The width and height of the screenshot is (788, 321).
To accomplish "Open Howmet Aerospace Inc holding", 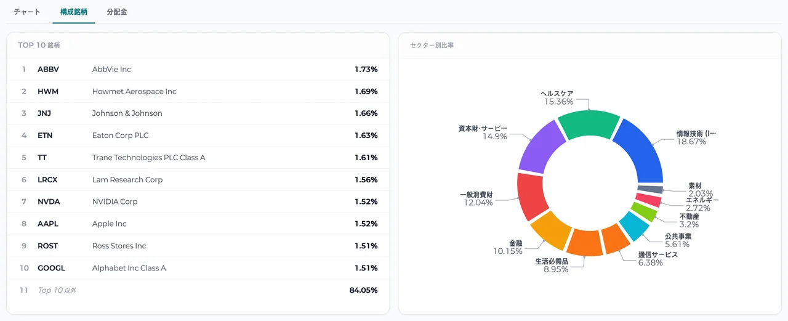I will coord(198,92).
